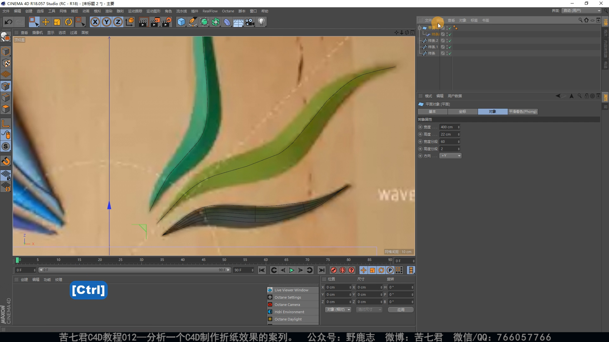Open the Bend deformer group
Viewport: 609px width, 342px height.
(227, 22)
